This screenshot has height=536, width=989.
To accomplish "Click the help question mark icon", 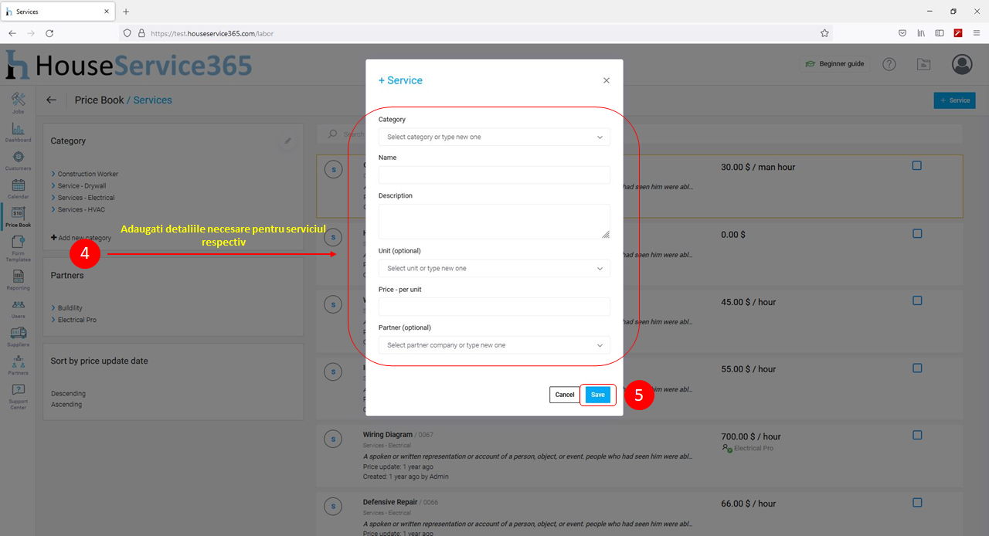I will click(x=889, y=64).
